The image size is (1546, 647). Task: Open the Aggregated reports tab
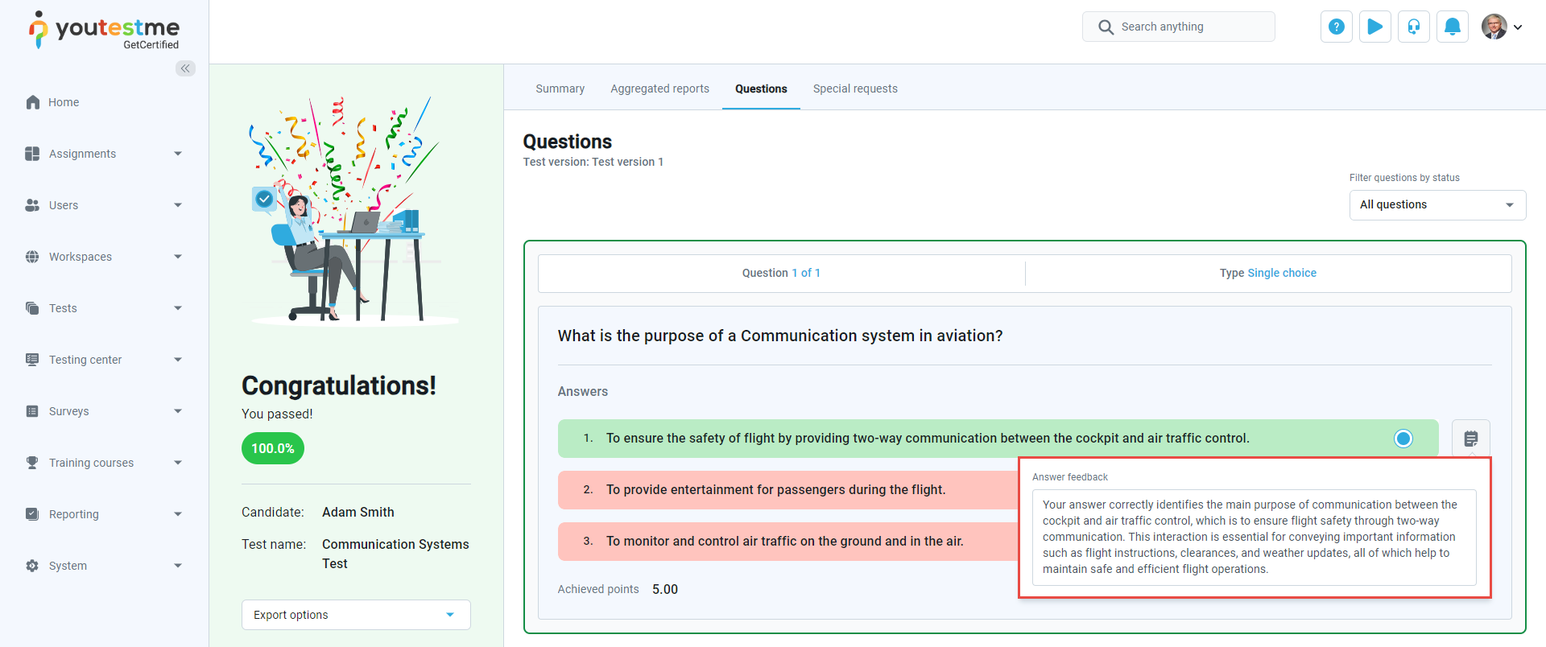(x=659, y=89)
